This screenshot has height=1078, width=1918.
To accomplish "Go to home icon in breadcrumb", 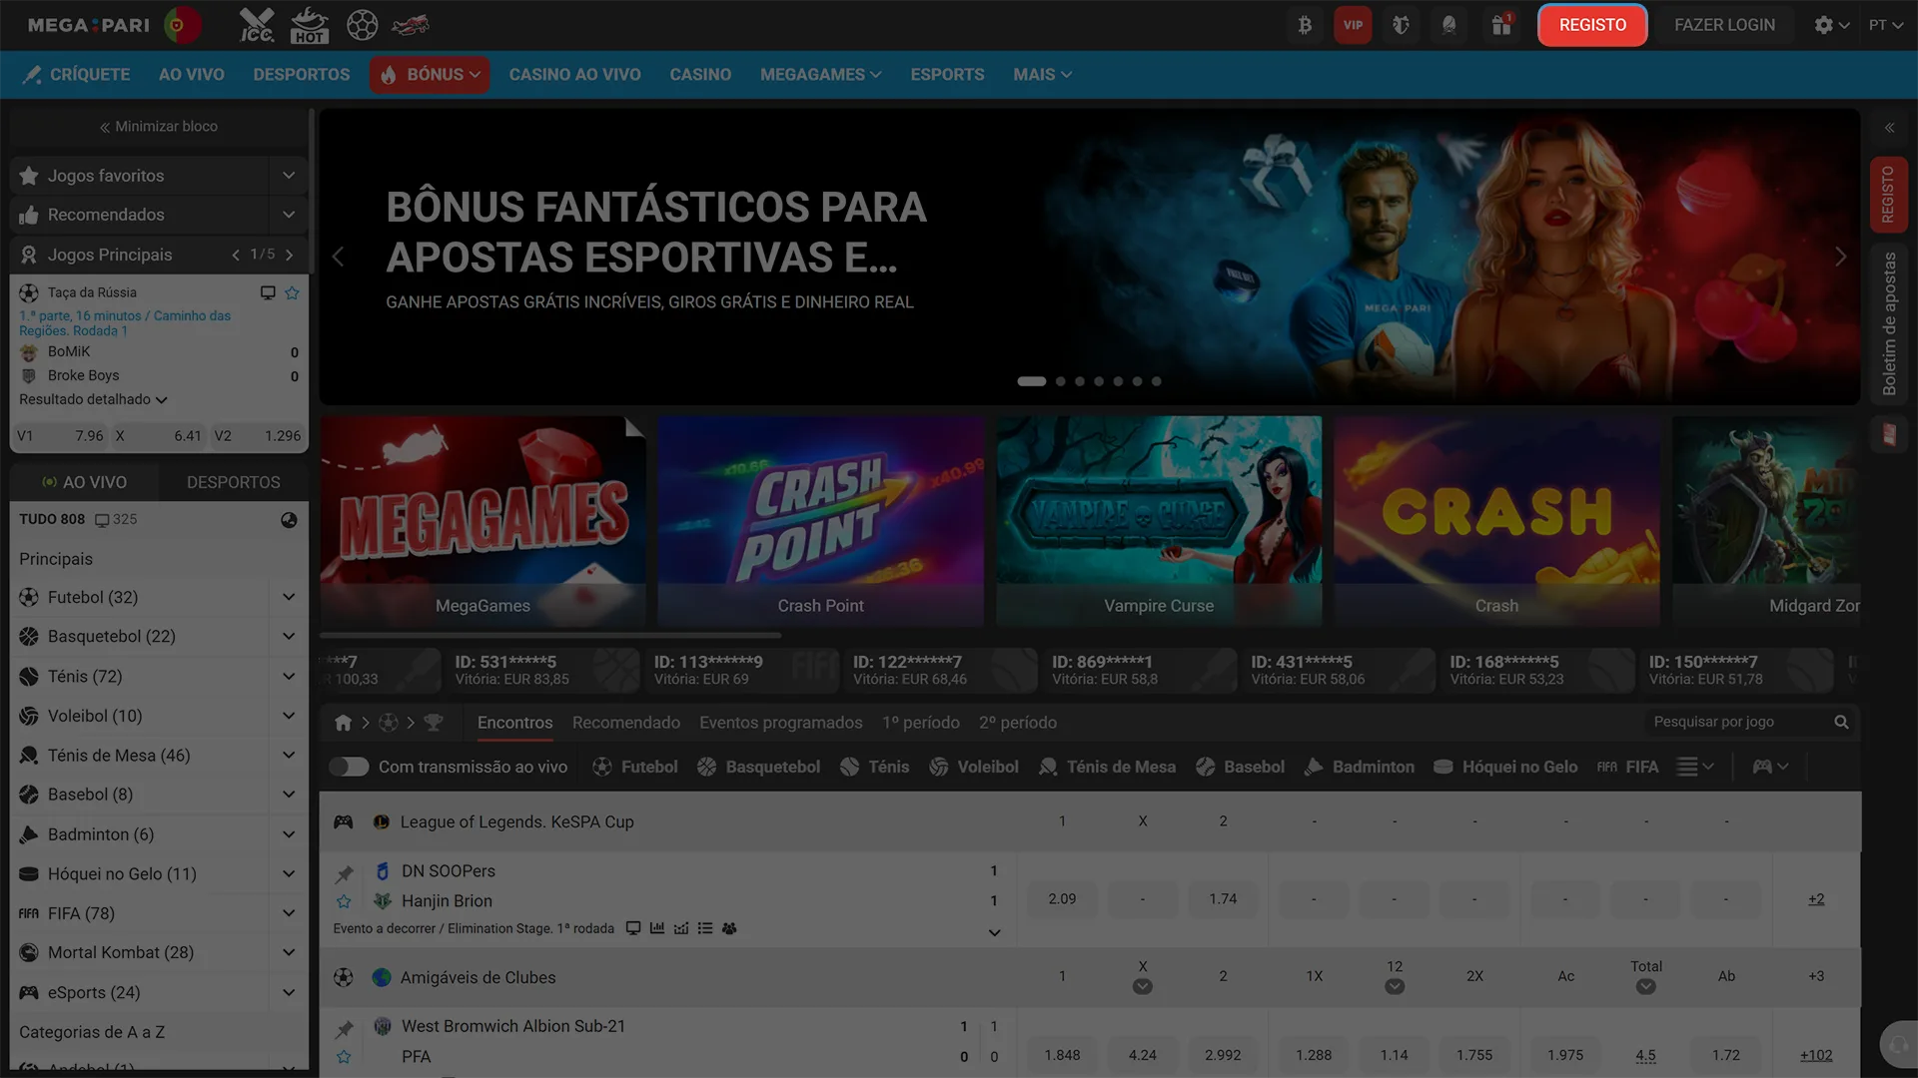I will click(x=343, y=723).
